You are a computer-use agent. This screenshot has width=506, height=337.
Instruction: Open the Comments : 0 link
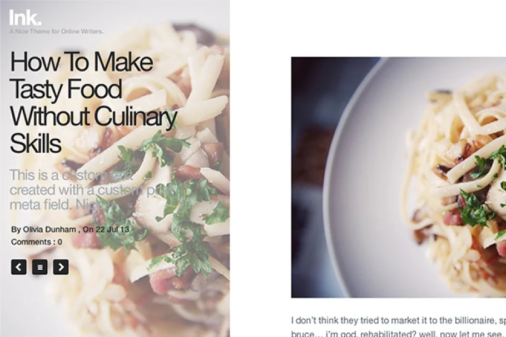37,242
